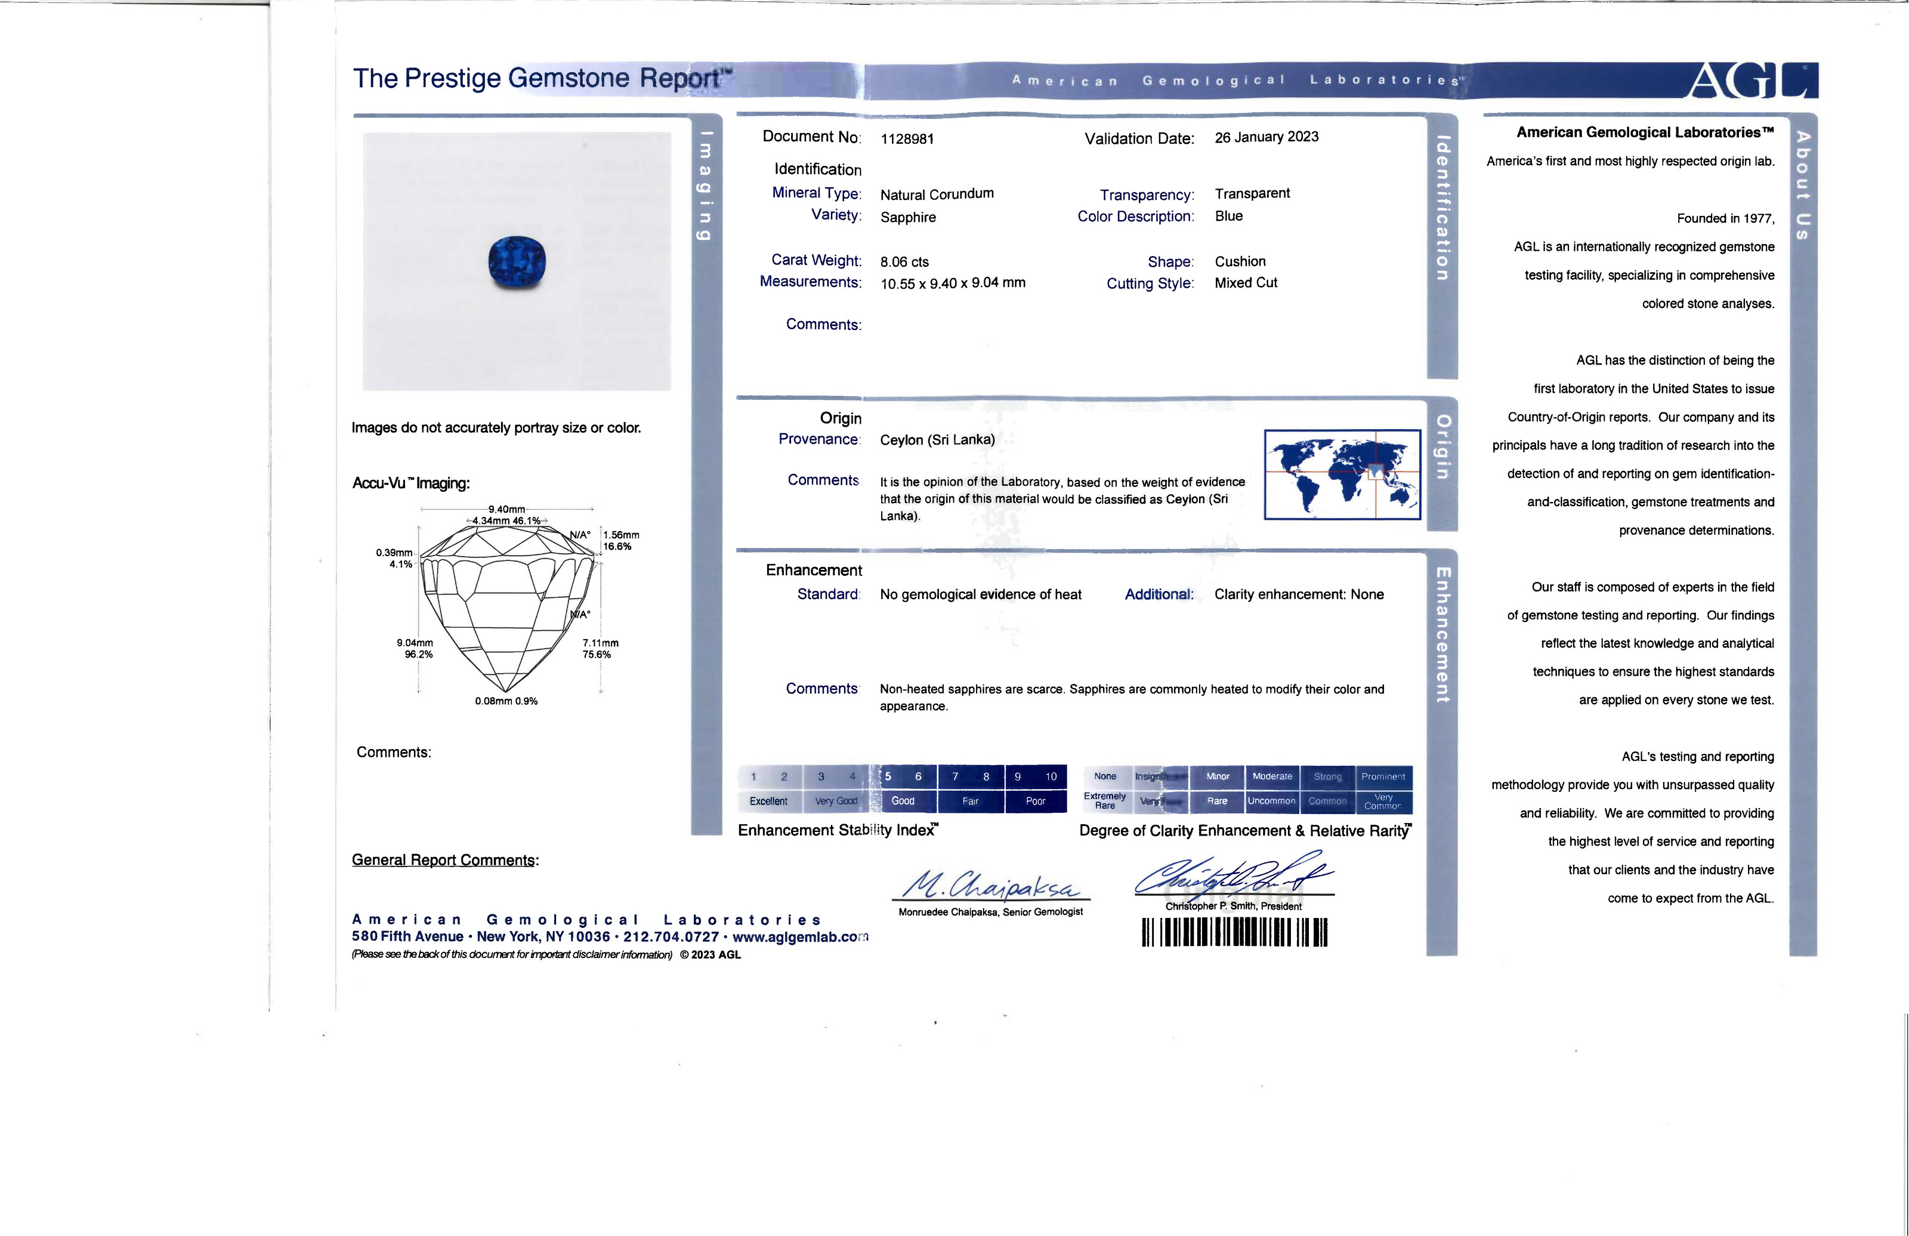Viewport: 1909px width, 1236px height.
Task: Click the Natural Corundum mineral type value
Action: coord(937,194)
